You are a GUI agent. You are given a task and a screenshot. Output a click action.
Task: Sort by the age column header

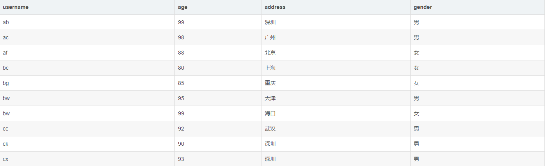click(x=182, y=7)
